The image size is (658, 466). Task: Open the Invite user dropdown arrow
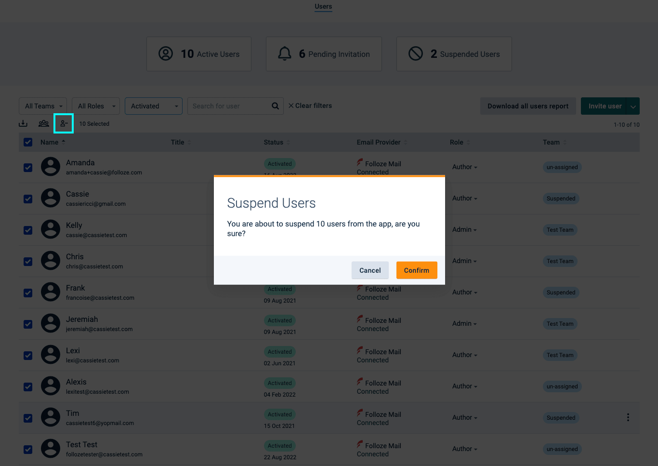click(x=633, y=107)
